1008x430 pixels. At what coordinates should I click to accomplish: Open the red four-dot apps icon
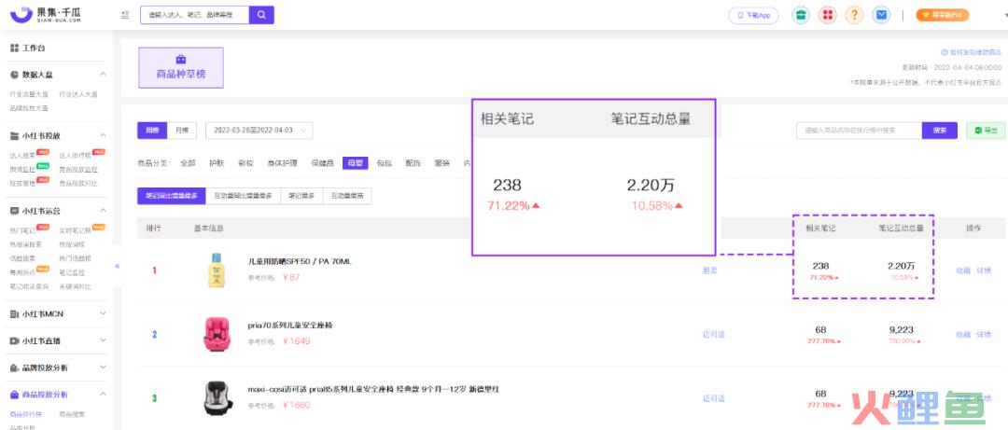pos(827,16)
